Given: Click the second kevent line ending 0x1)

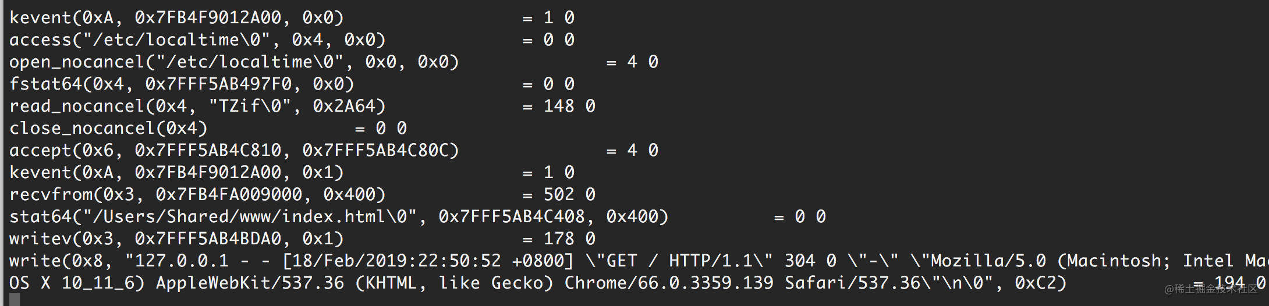Looking at the screenshot, I should point(292,173).
